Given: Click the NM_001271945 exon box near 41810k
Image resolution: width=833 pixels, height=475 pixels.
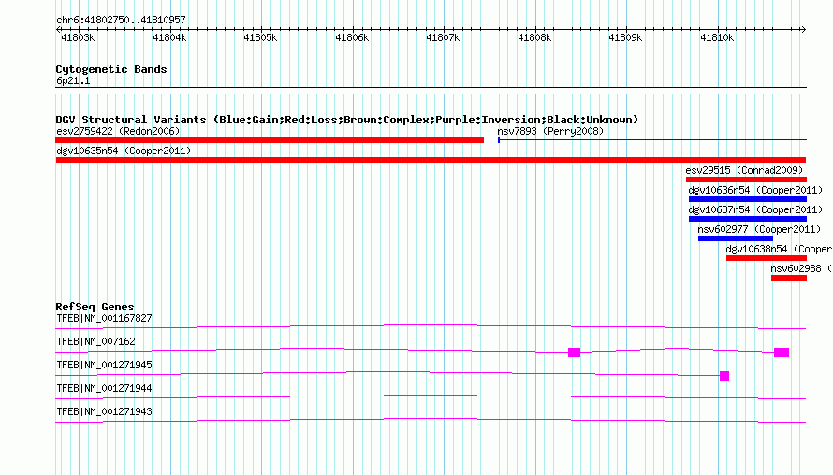Looking at the screenshot, I should [x=724, y=376].
